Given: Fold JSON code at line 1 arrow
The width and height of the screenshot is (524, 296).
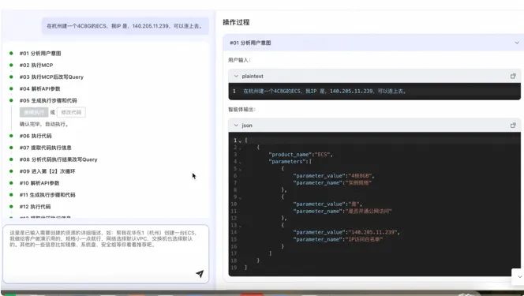Looking at the screenshot, I should 240,141.
